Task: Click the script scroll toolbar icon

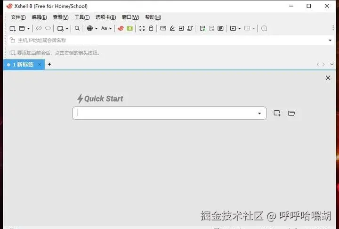Action: [190, 28]
